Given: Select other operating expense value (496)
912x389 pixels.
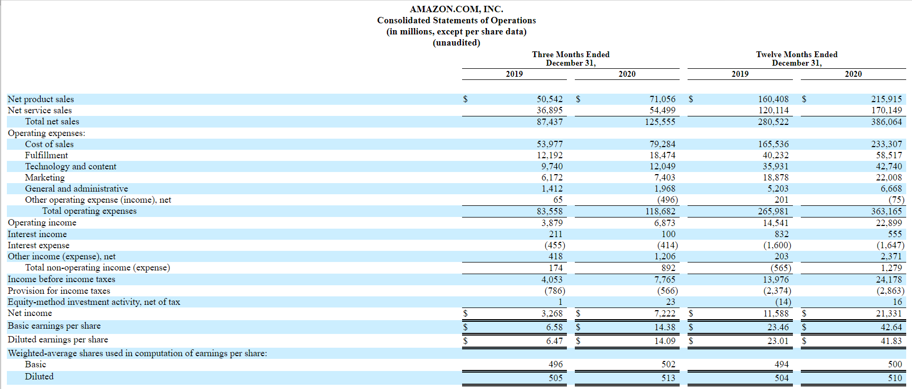Looking at the screenshot, I should pos(667,200).
